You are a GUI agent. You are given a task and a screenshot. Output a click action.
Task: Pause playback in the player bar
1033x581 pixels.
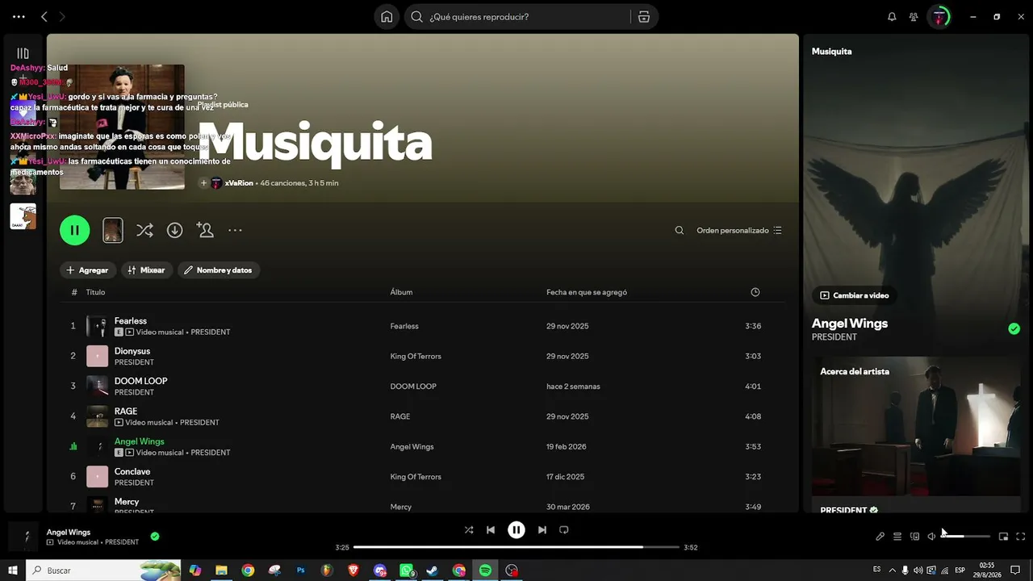[516, 530]
